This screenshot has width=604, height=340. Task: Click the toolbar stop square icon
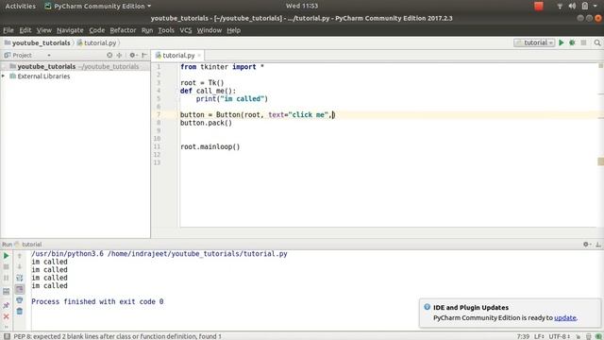click(584, 42)
